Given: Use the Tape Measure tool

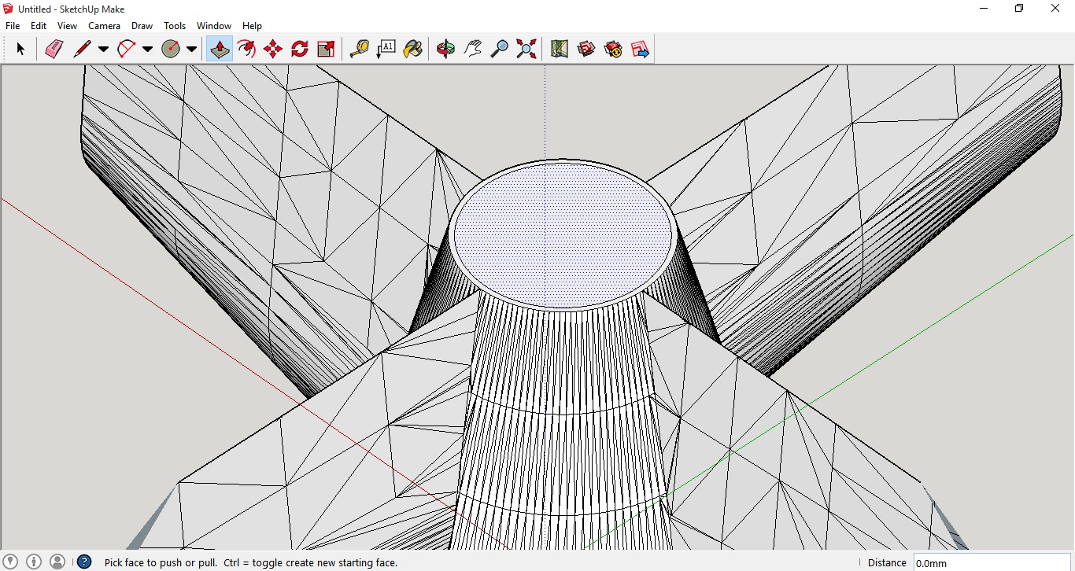Looking at the screenshot, I should pyautogui.click(x=359, y=49).
